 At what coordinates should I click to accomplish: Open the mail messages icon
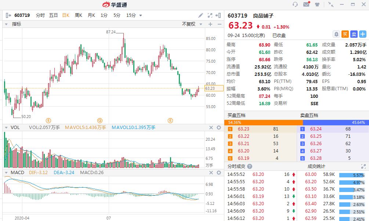[x=306, y=4]
